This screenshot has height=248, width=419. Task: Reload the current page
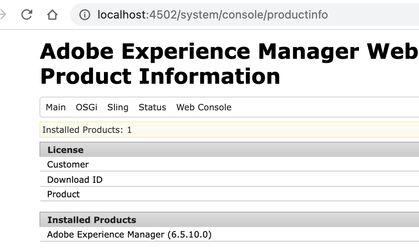27,15
